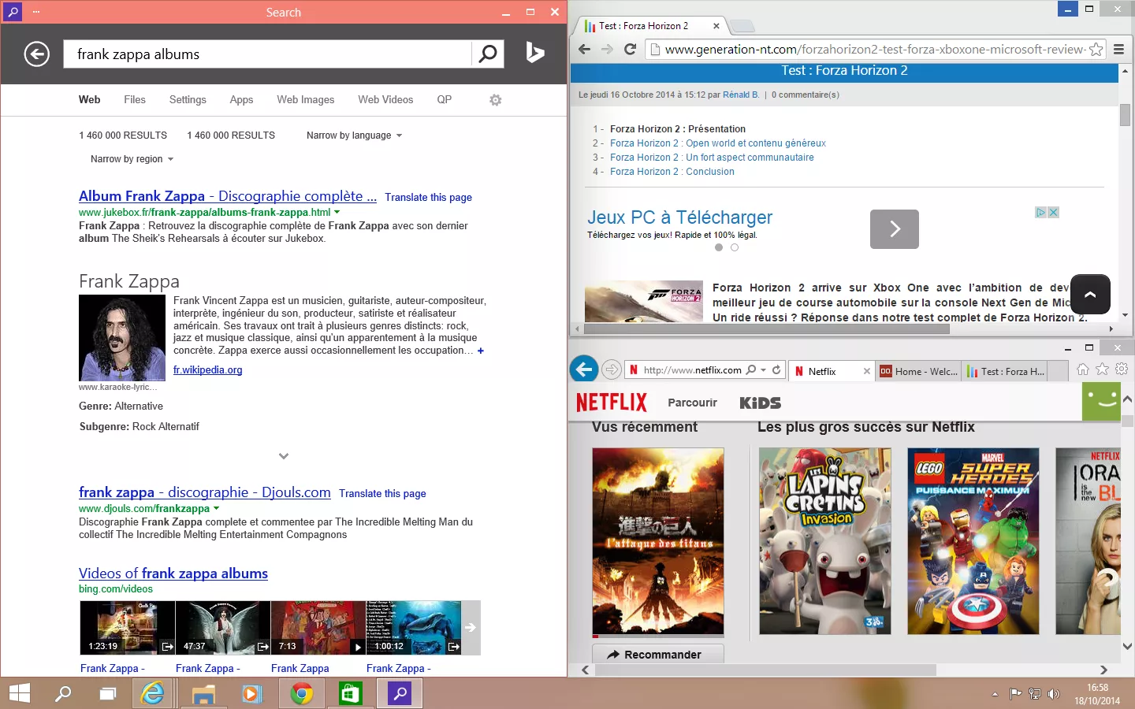Reload the Forza Horizon 2 page
Screen dimensions: 1135x709
point(630,49)
